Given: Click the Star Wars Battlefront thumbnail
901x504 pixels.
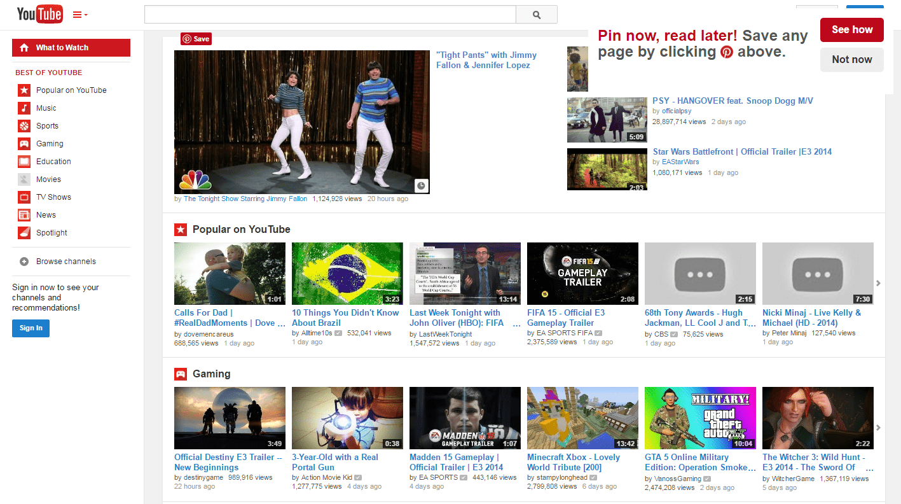Looking at the screenshot, I should pyautogui.click(x=607, y=169).
